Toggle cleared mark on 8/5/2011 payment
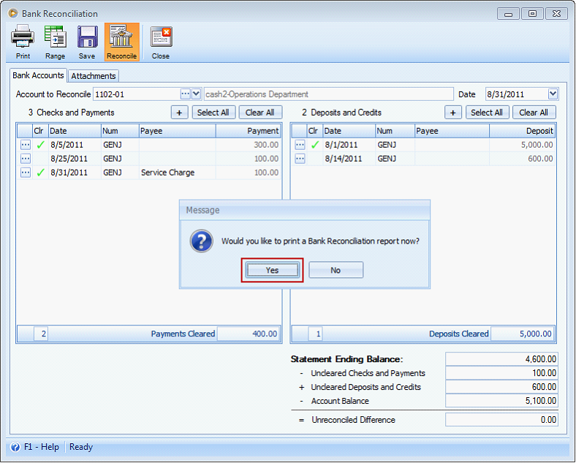576x463 pixels. pos(40,145)
